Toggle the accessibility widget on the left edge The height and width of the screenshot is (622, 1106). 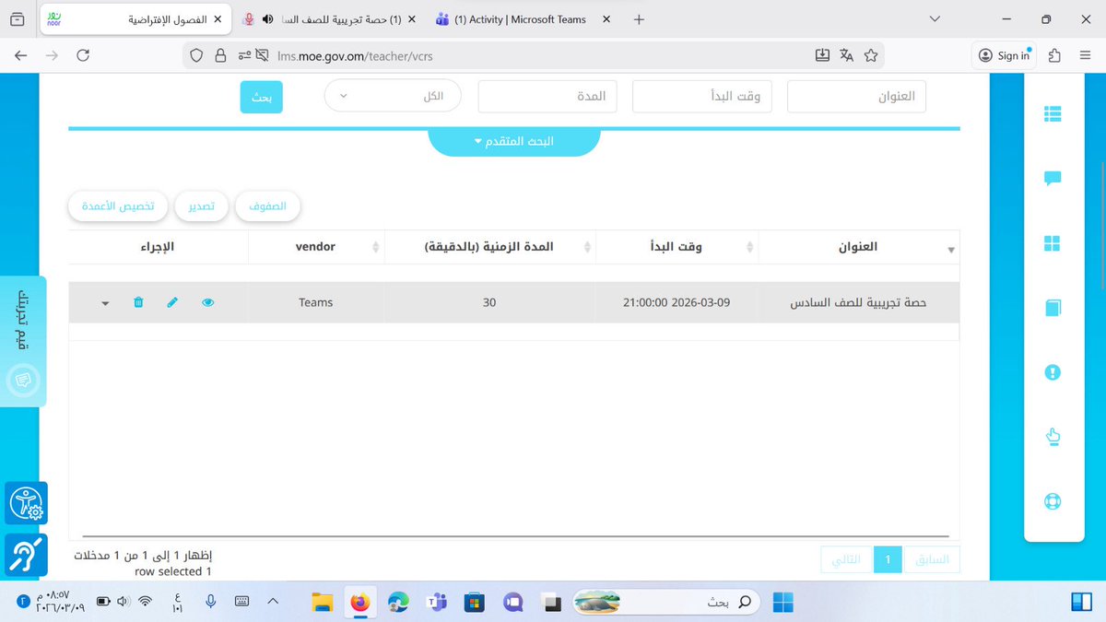25,503
